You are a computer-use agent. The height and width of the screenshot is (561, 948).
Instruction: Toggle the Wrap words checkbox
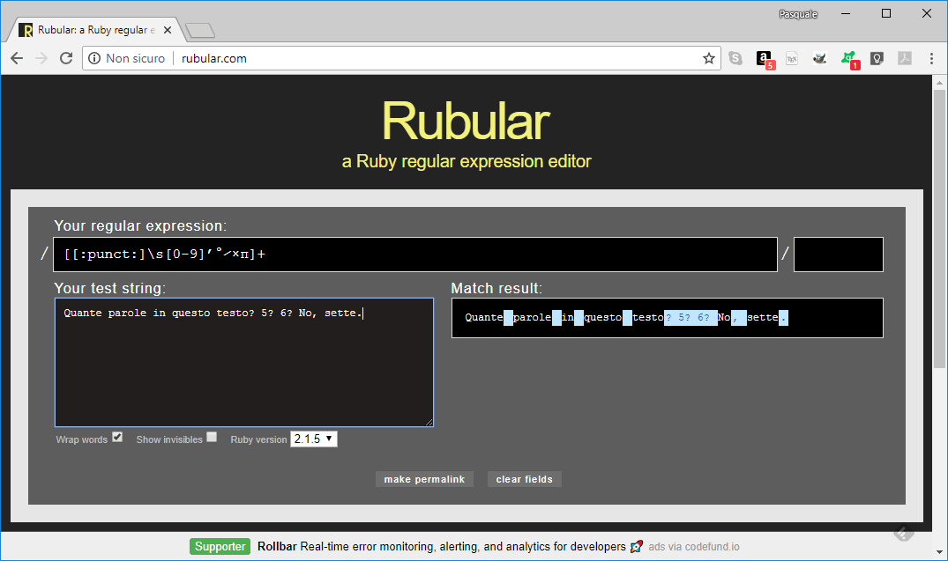pos(117,437)
